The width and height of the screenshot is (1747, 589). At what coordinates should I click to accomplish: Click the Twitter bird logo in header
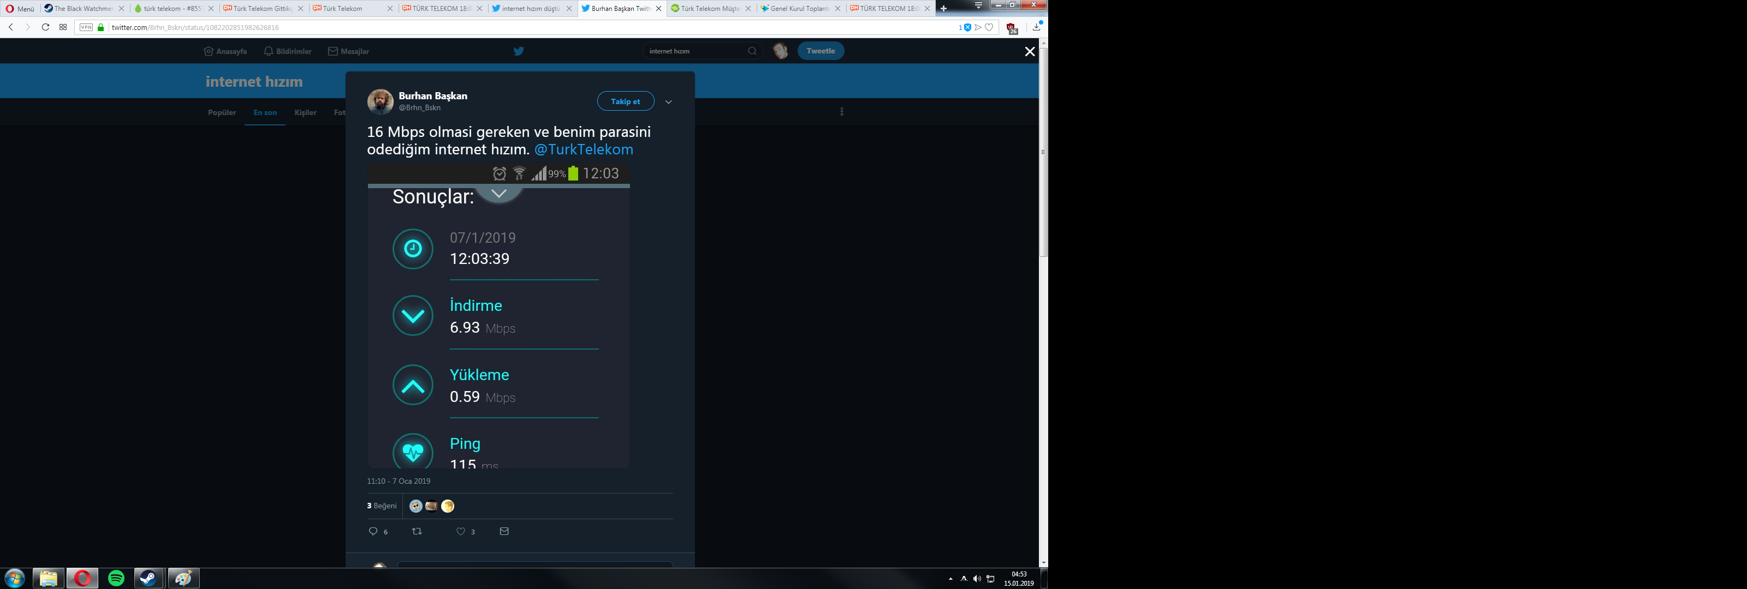coord(519,51)
